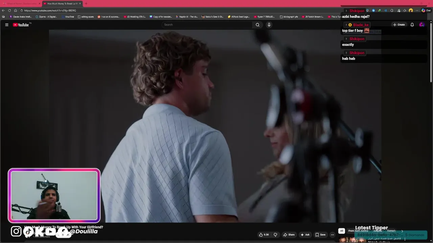Open the ASRock Steel Lege... bookmark

click(239, 17)
